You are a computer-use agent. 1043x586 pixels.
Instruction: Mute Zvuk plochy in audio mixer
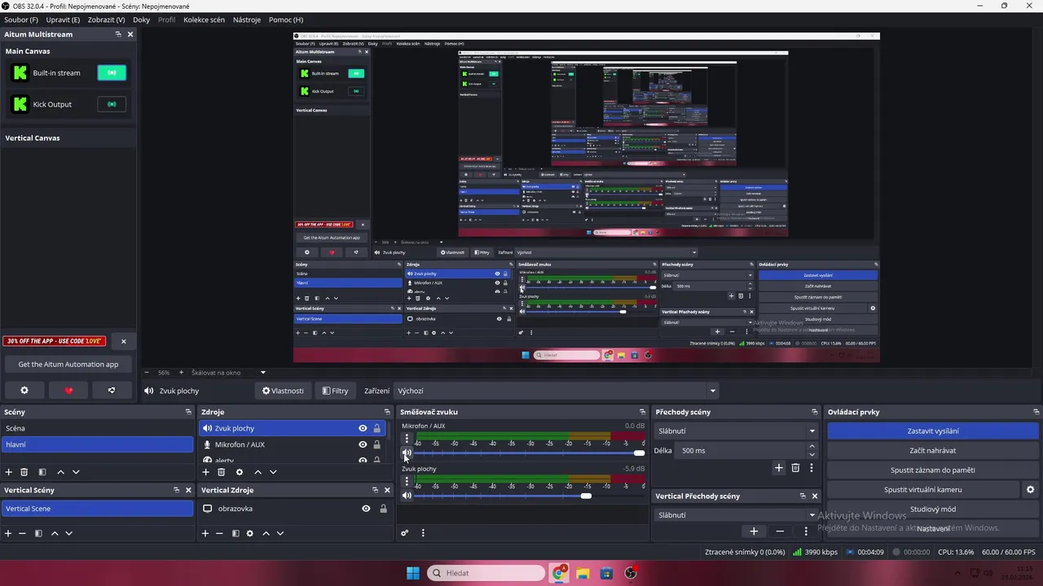point(407,496)
